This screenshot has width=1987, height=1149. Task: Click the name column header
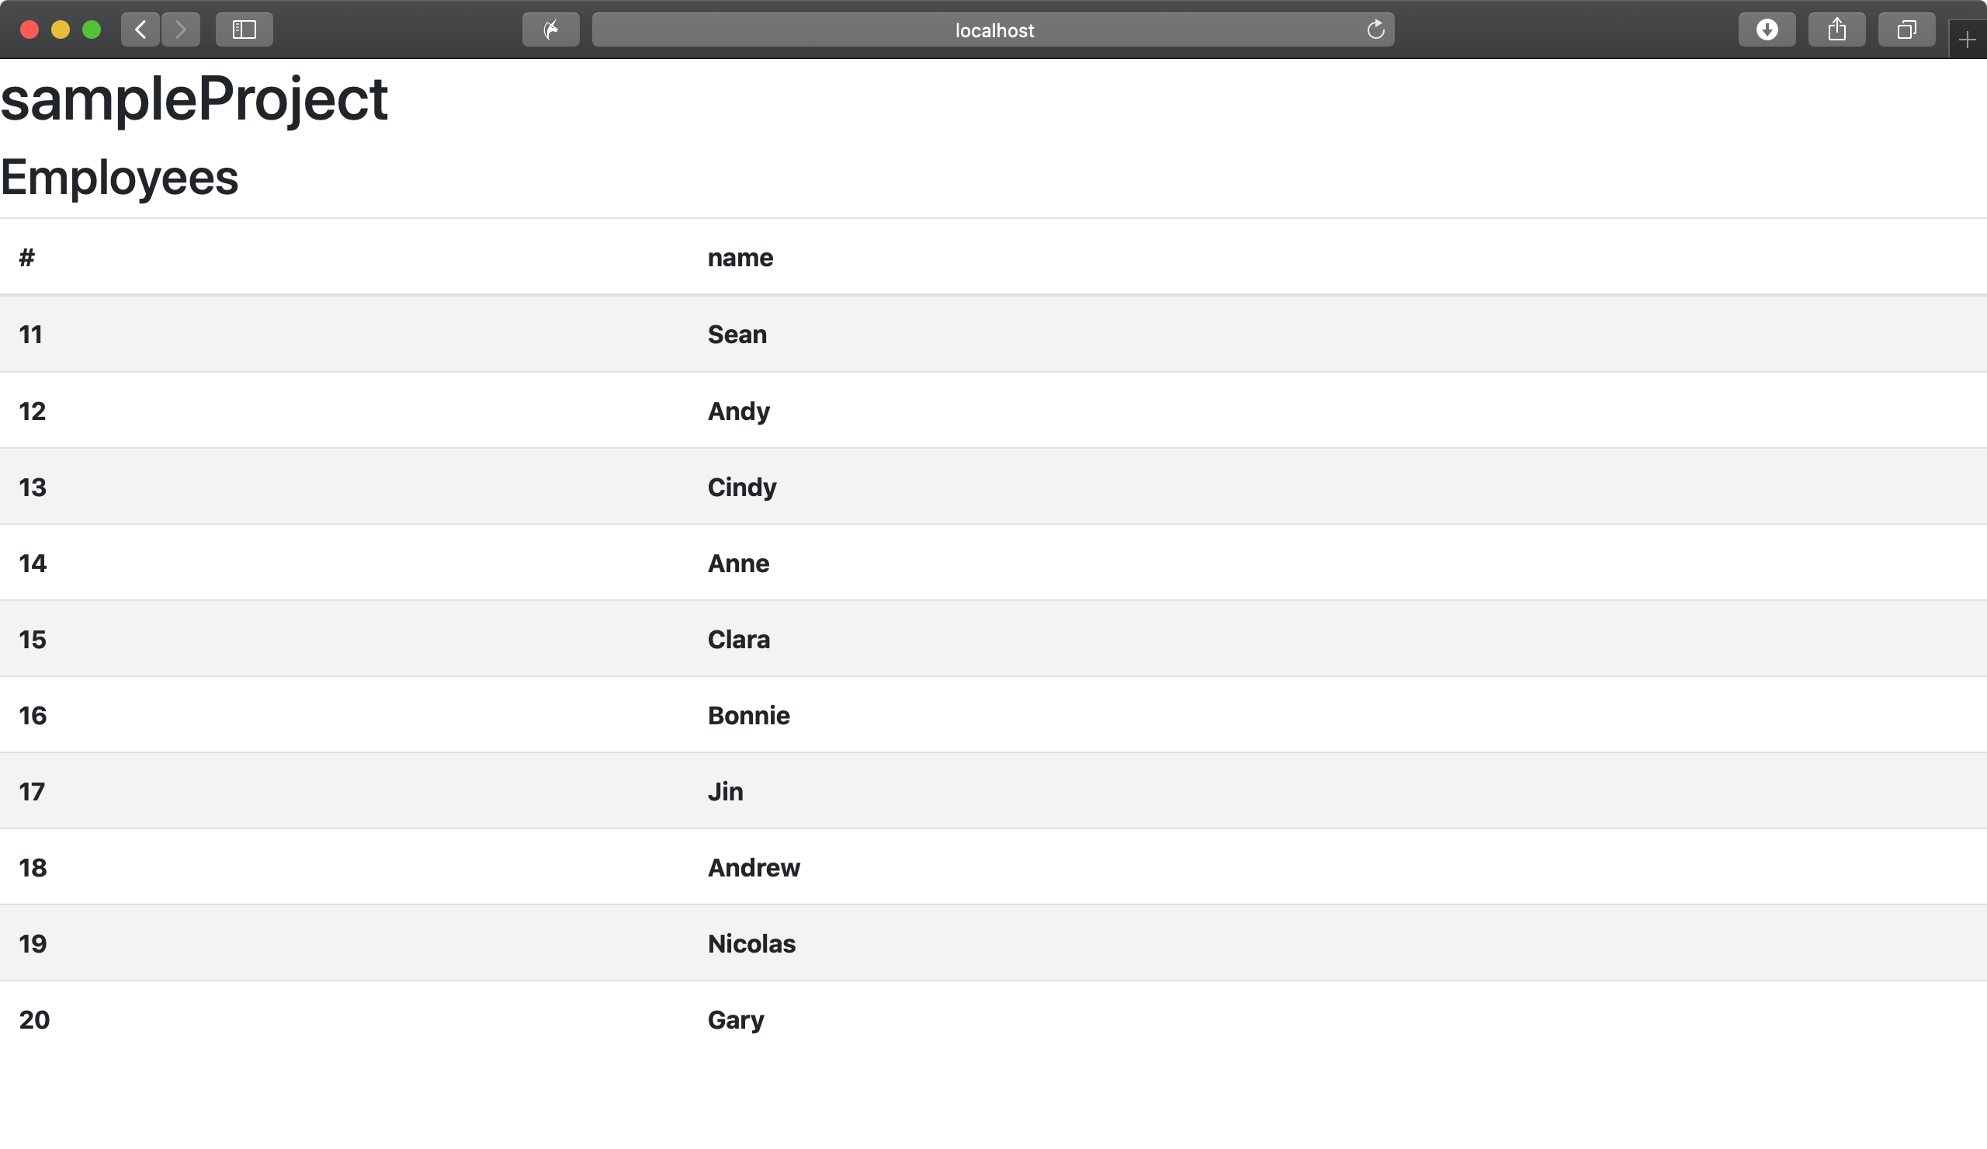(740, 258)
